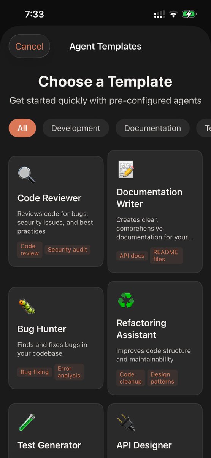Screen dimensions: 211x458
Task: Tap the Bug fixing tag
Action: (x=35, y=372)
